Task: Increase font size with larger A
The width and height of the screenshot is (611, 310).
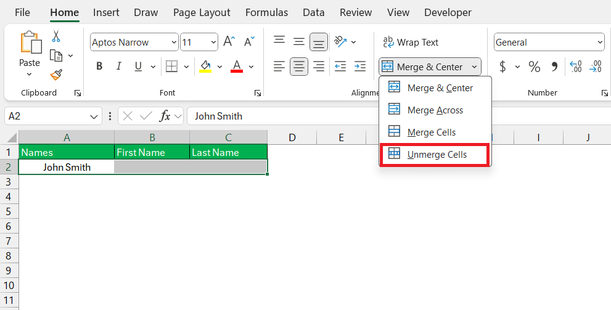Action: point(229,42)
